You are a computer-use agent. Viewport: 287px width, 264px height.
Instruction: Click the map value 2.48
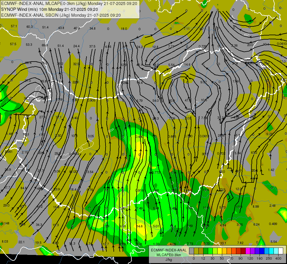coord(273,206)
